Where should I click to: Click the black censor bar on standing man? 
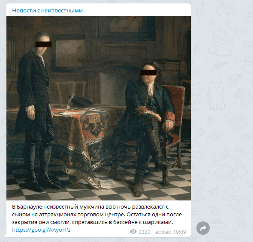tap(43, 44)
